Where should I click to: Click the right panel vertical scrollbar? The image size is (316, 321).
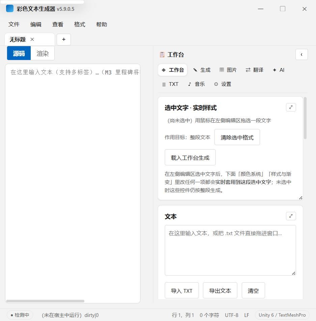click(305, 118)
